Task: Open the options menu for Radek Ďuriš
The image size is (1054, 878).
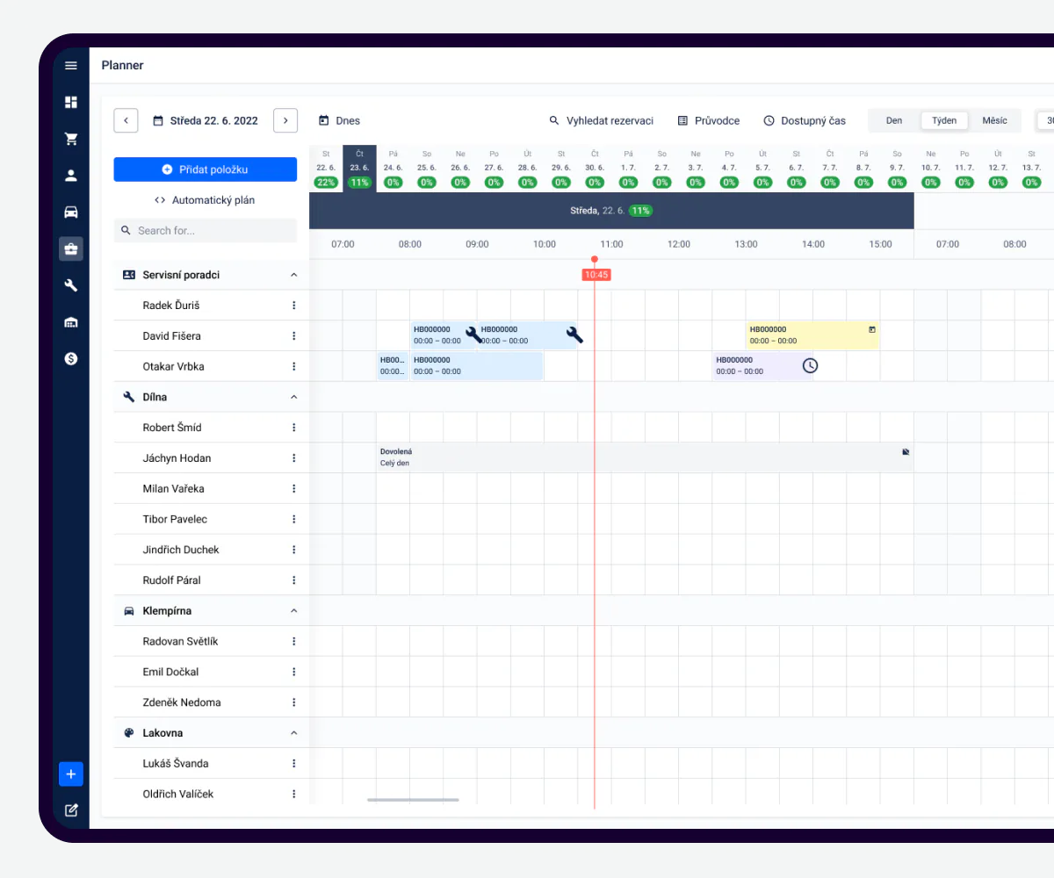Action: click(x=294, y=306)
